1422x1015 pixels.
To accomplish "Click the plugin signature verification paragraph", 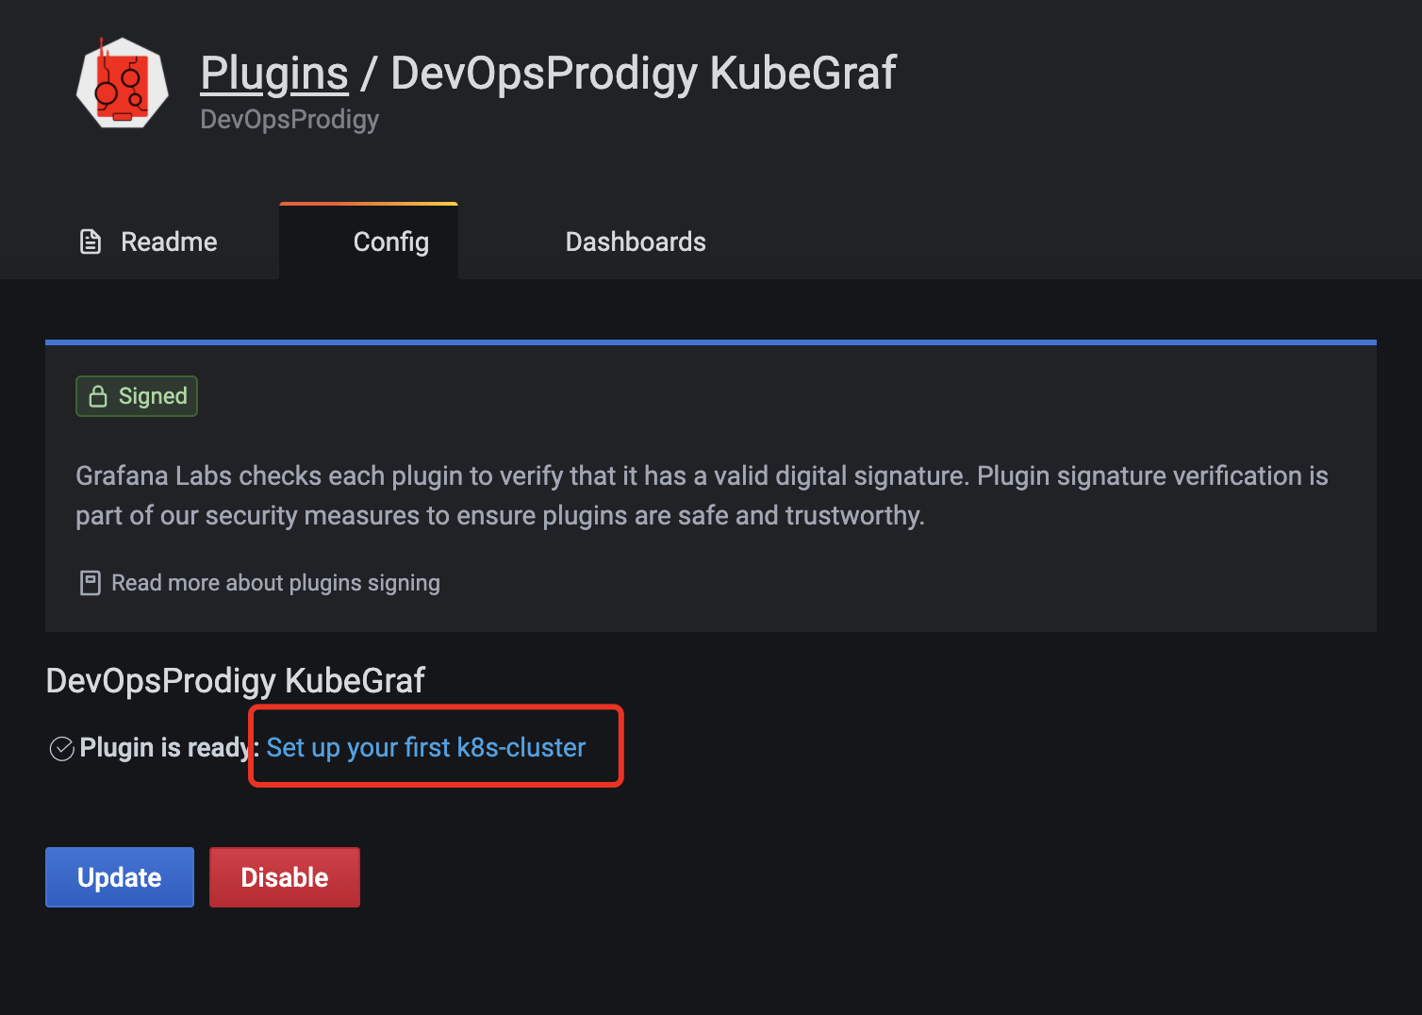I will 702,496.
